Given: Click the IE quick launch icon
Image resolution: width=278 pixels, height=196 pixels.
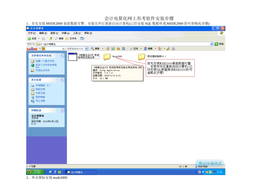Looking at the screenshot, I should pos(51,172).
